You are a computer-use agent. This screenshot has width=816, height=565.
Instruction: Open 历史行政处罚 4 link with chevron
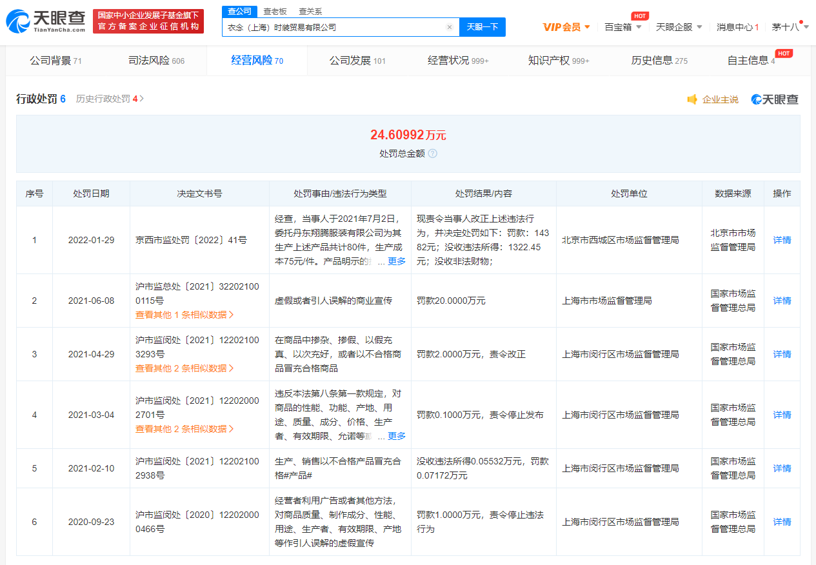point(110,99)
